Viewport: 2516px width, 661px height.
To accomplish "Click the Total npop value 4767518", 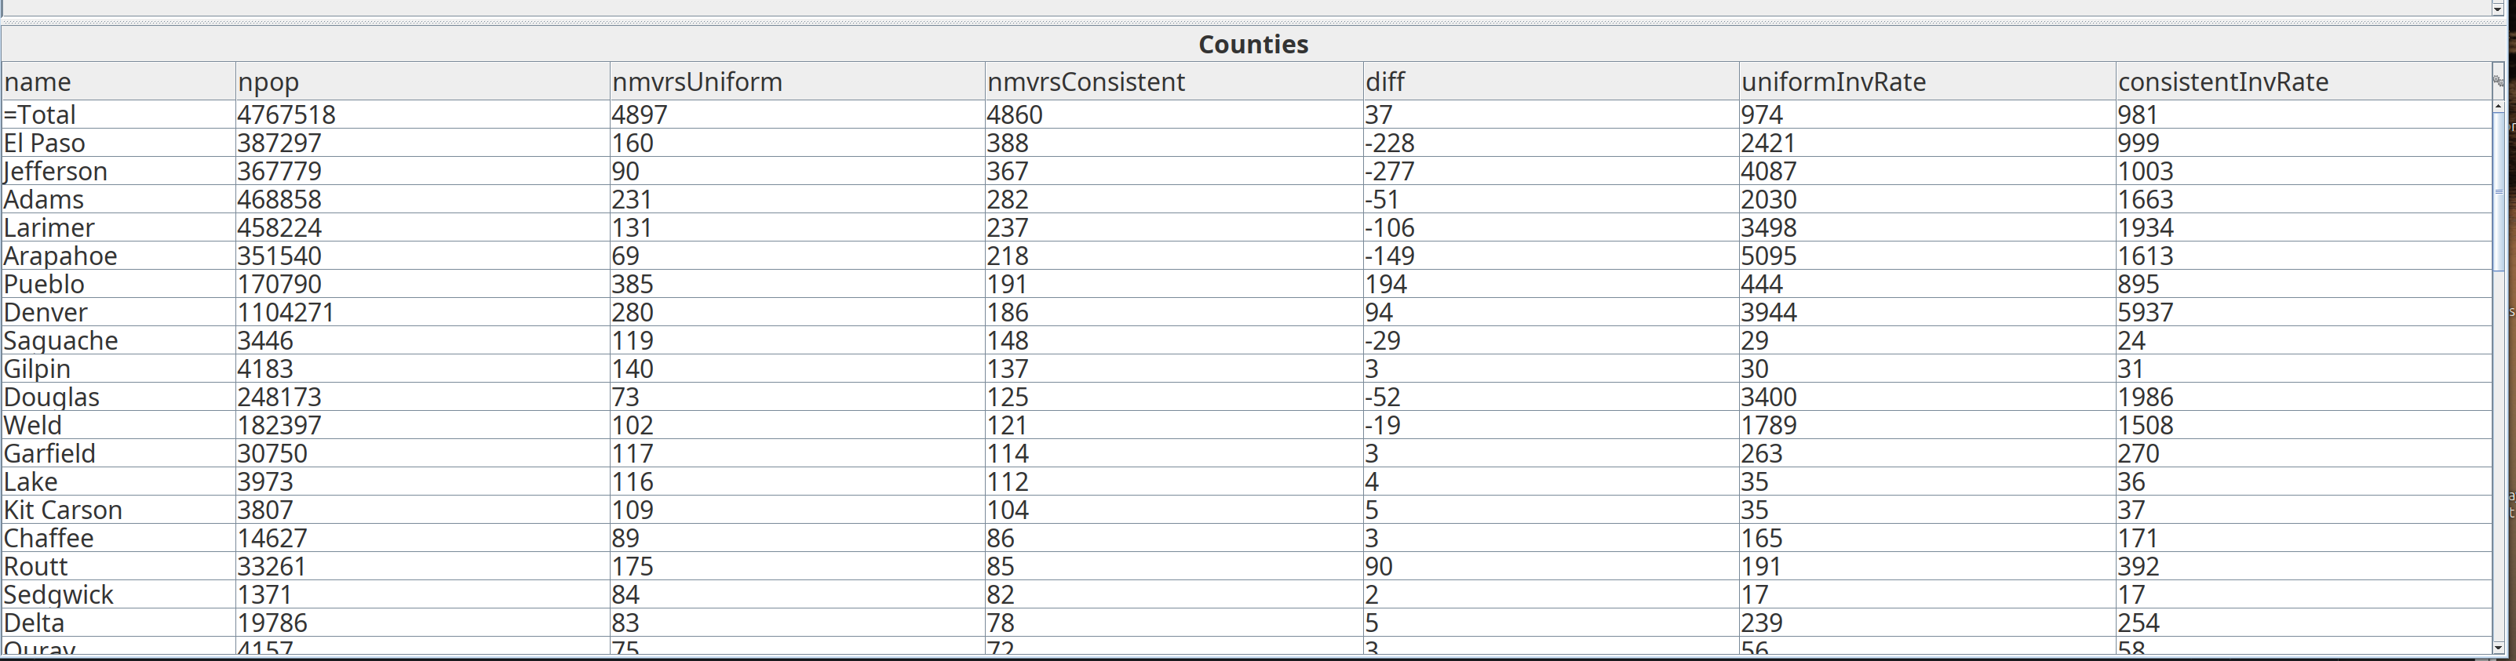I will [422, 115].
